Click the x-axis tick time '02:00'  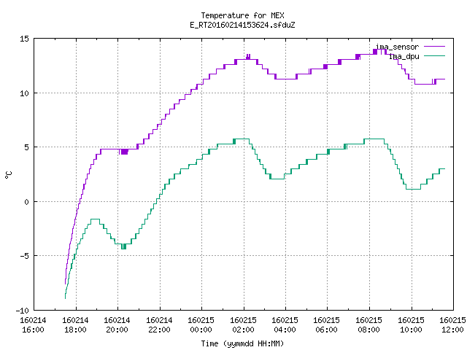[x=243, y=330]
